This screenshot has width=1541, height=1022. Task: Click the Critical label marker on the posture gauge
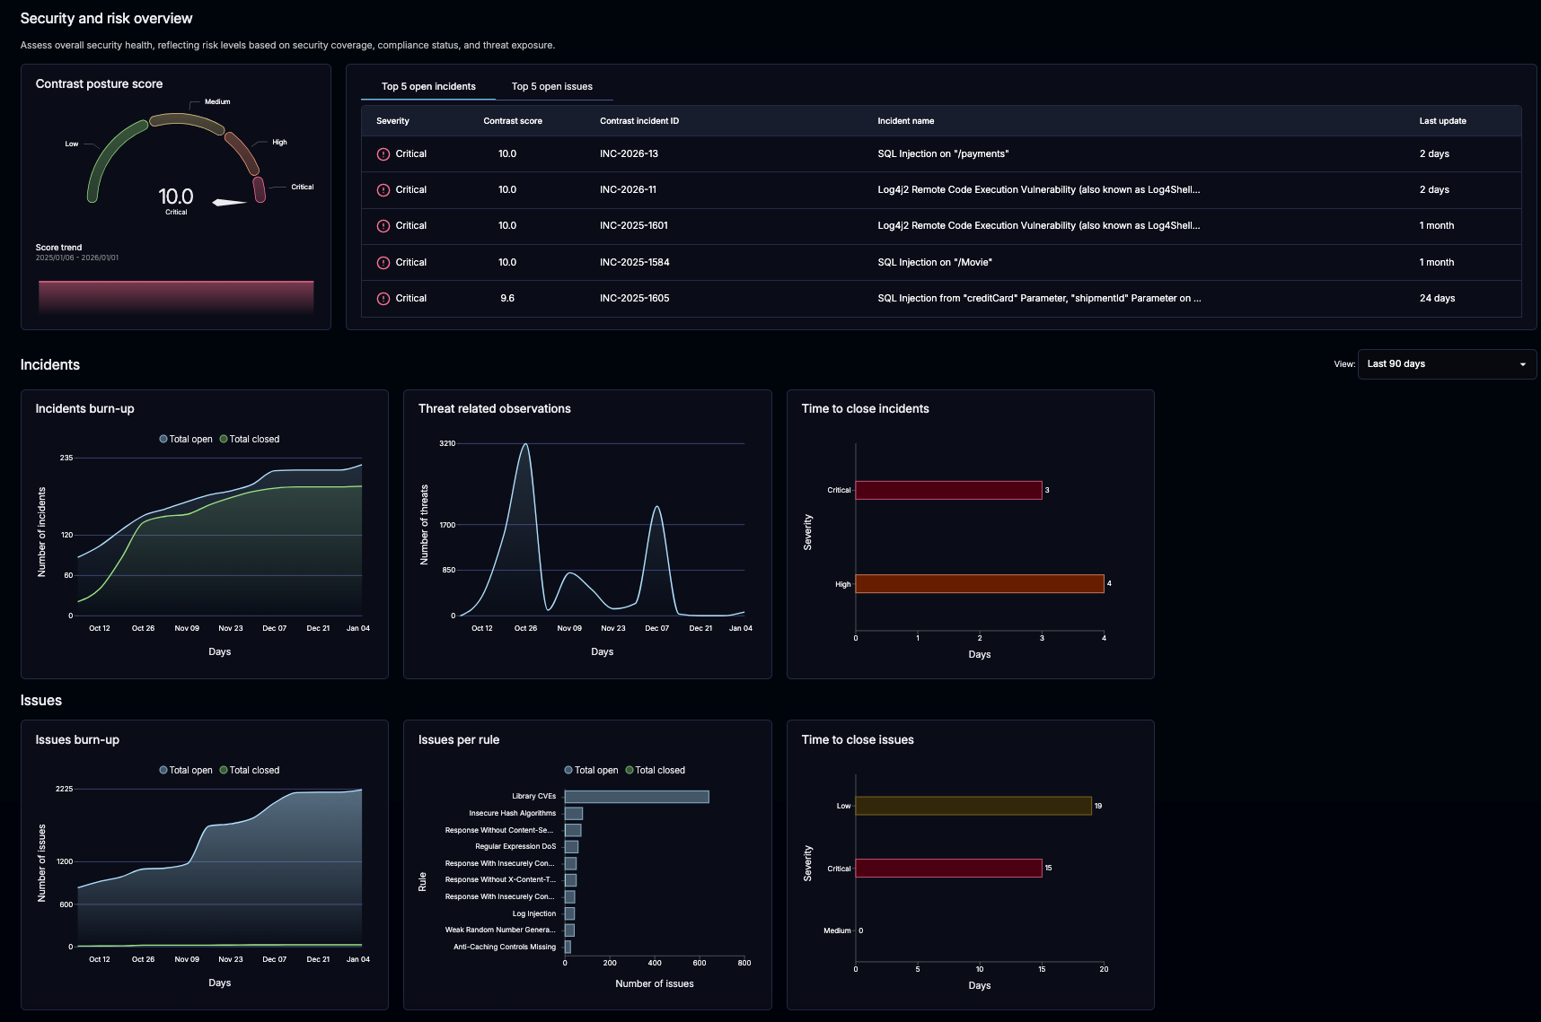coord(303,187)
